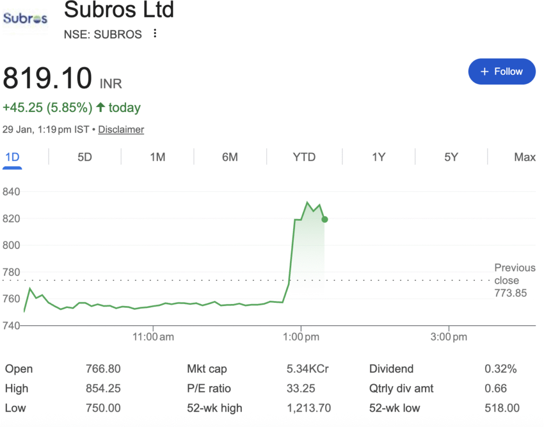This screenshot has width=544, height=427.
Task: Click the 52-wk high value 1,213.70
Action: (309, 408)
